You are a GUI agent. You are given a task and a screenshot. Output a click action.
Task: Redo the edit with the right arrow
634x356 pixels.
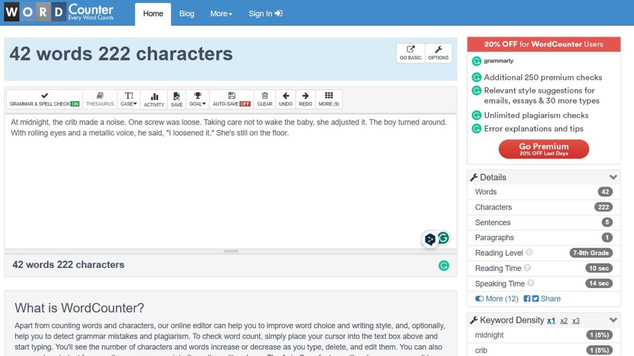point(306,96)
